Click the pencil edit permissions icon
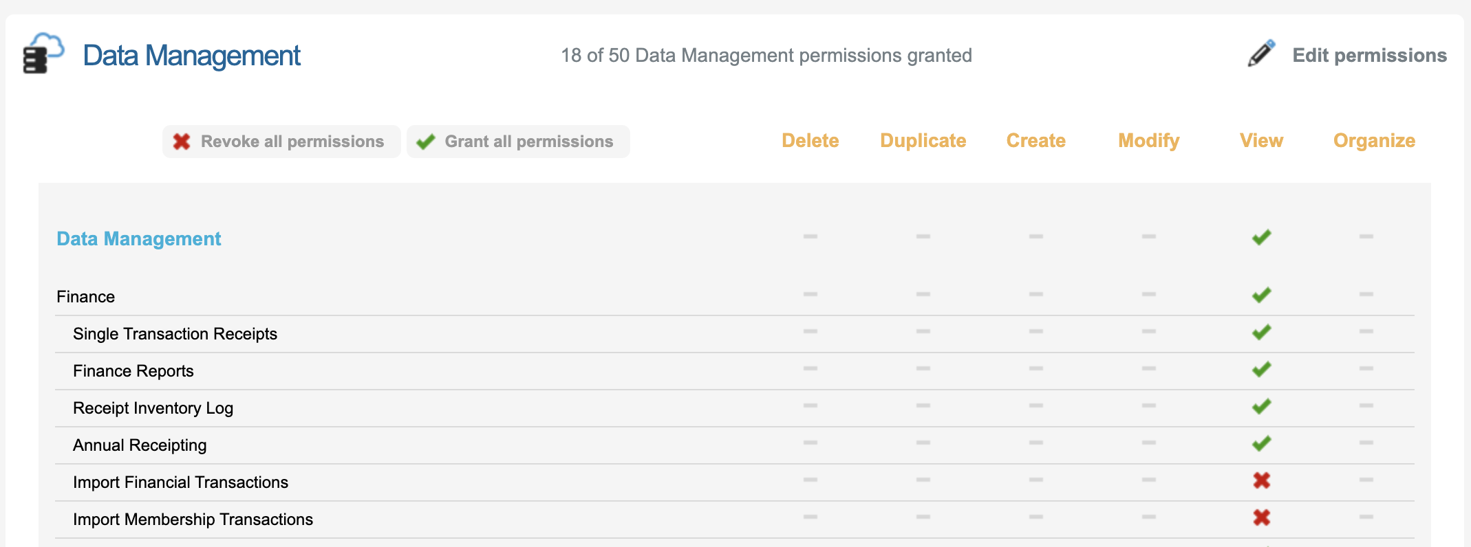Viewport: 1471px width, 547px height. [1261, 54]
